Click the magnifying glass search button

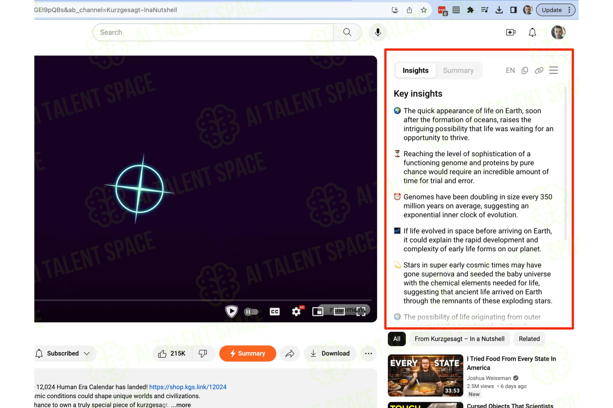coord(347,32)
